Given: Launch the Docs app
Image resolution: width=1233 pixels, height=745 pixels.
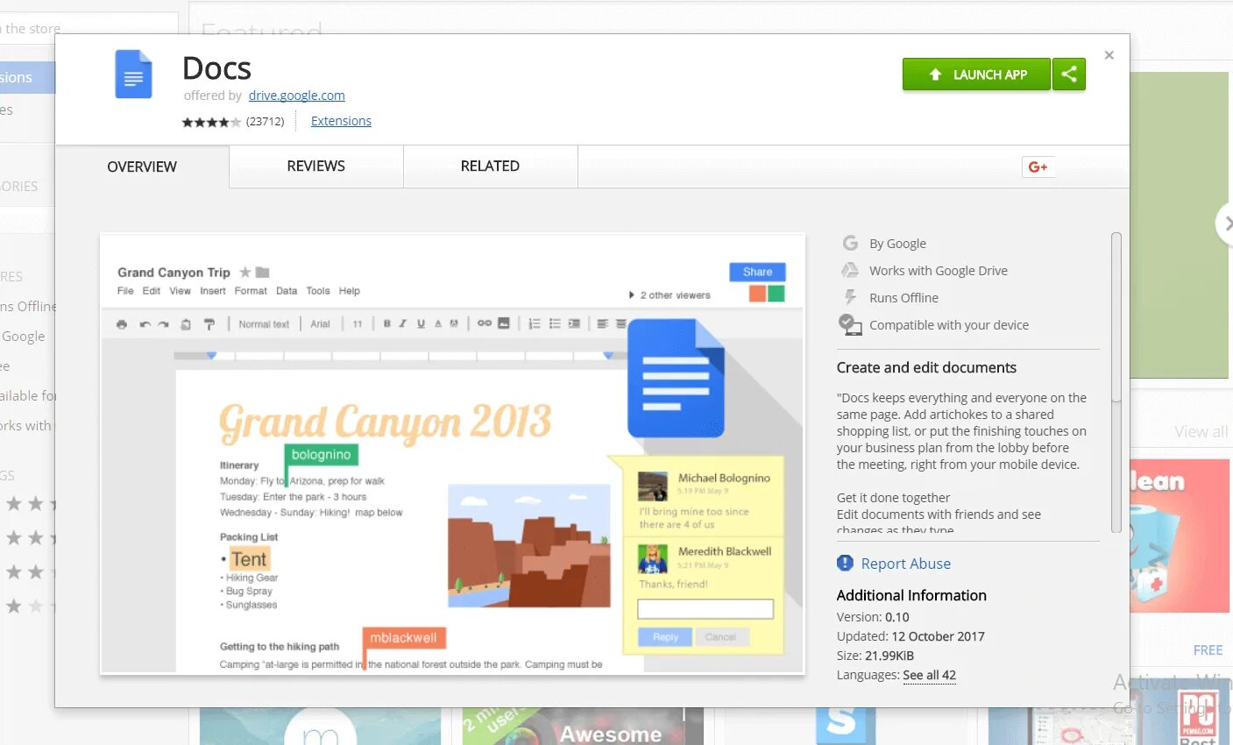Looking at the screenshot, I should point(976,74).
